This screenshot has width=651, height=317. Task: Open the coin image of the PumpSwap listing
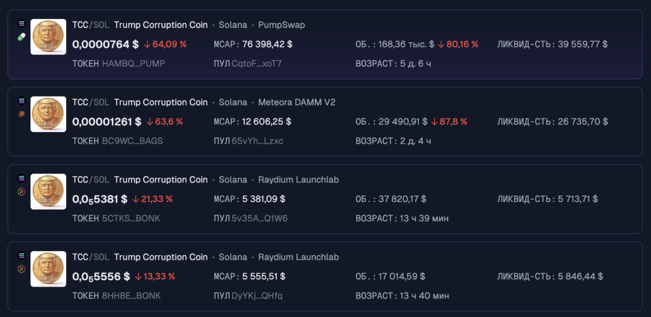(x=48, y=37)
